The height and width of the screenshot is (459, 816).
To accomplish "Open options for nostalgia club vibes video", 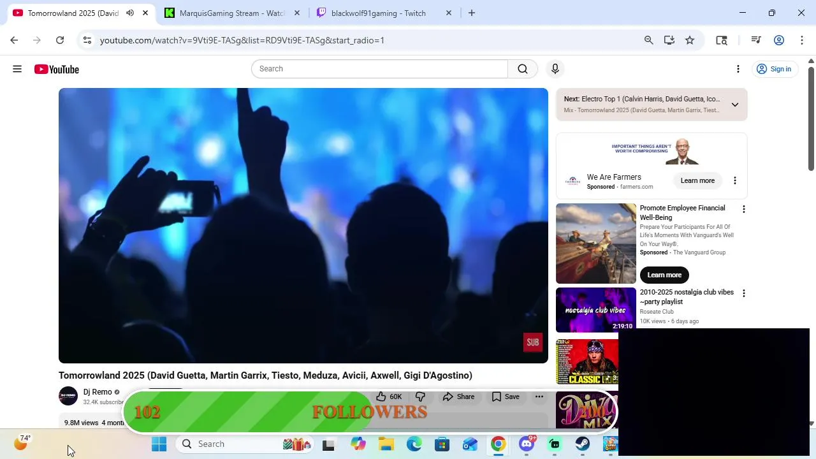I will pyautogui.click(x=743, y=293).
